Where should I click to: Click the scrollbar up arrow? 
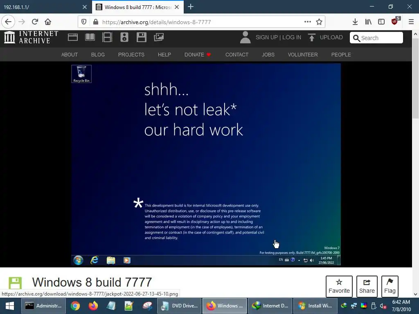tap(416, 34)
